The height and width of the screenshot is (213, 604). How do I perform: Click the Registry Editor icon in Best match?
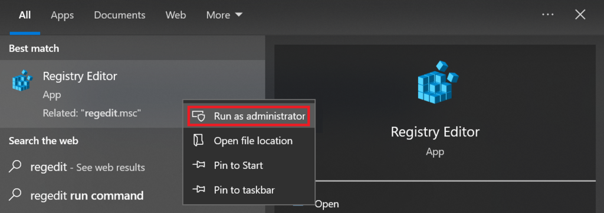click(x=22, y=81)
